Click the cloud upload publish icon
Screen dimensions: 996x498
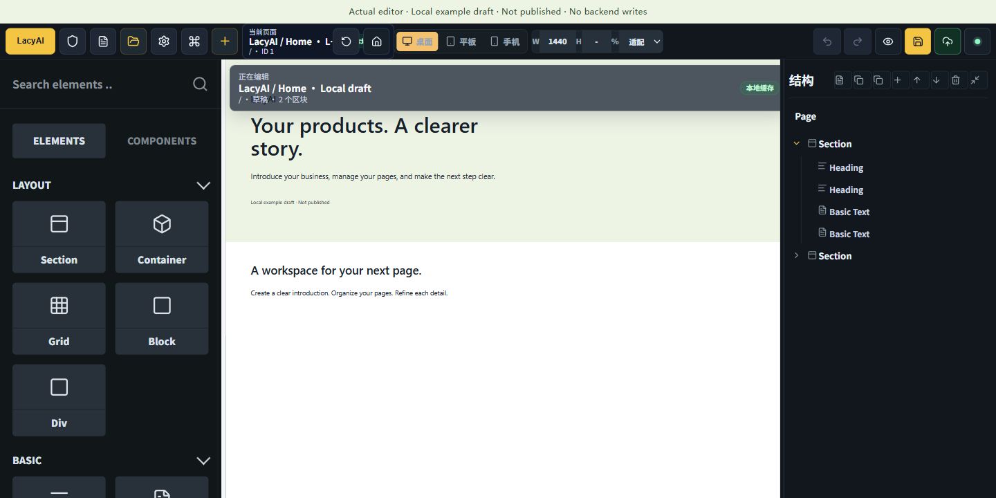(948, 41)
